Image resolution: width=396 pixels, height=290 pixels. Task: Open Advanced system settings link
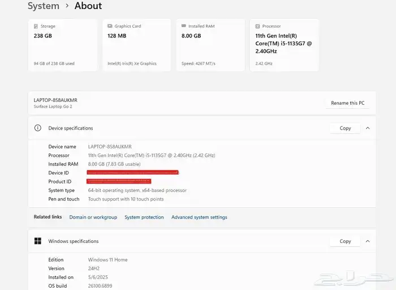click(199, 217)
